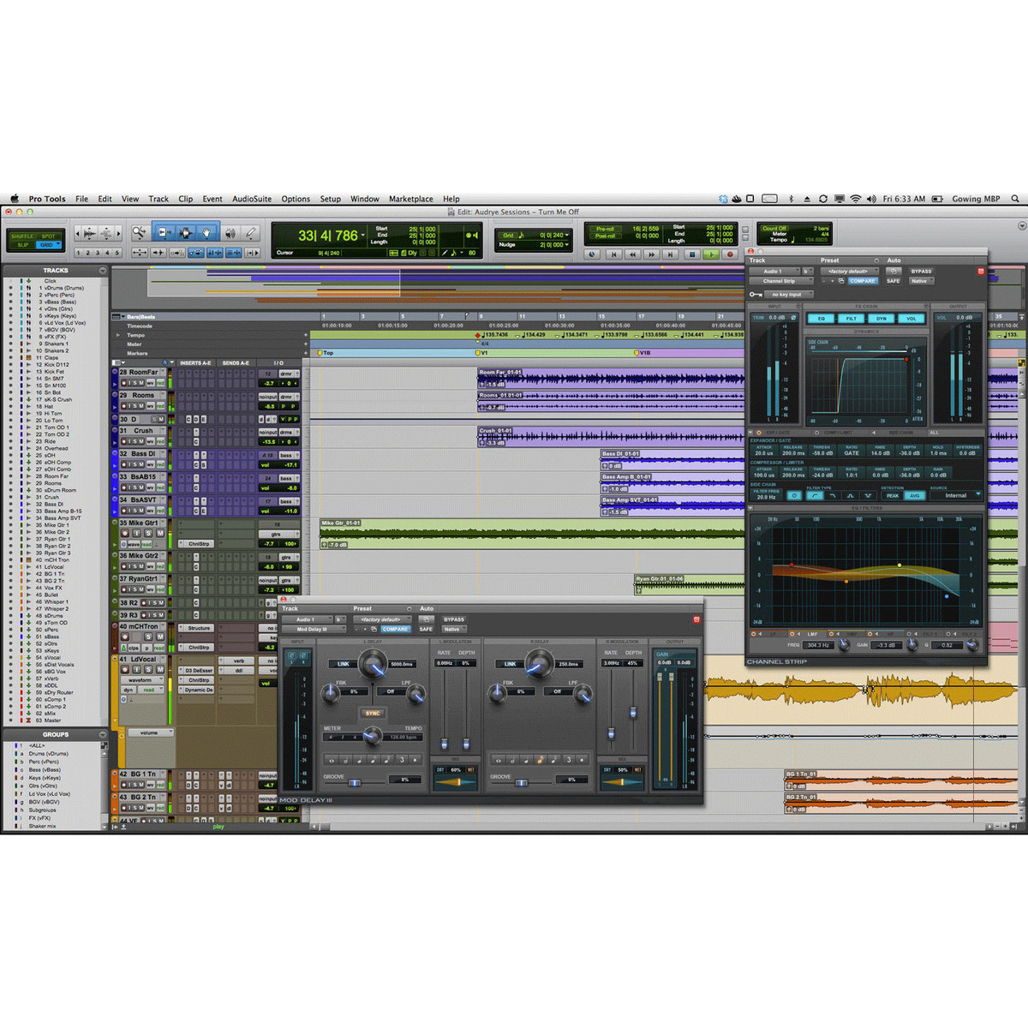This screenshot has height=1028, width=1028.
Task: Click the horizontal zoom out arrow
Action: pos(78,233)
